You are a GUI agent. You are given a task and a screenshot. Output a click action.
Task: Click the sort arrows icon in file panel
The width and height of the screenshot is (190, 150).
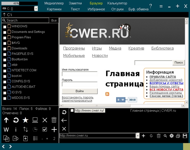(26, 129)
